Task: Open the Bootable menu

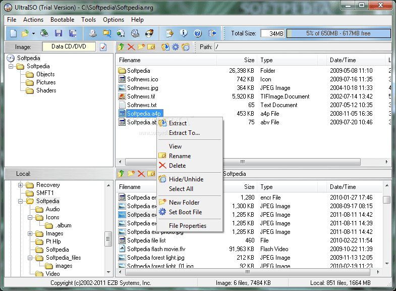Action: (63, 20)
